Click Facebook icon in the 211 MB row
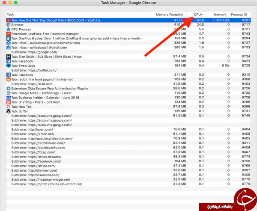Image resolution: width=257 pixels, height=211 pixels. pos(9,75)
